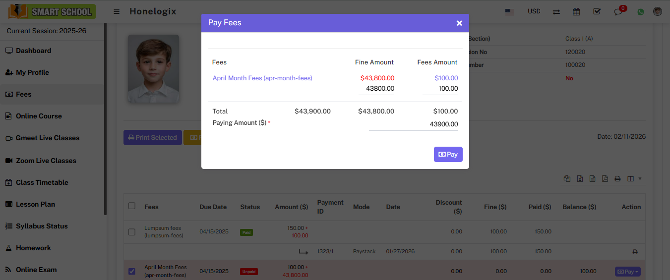Click the Pay button in dialog
Image resolution: width=670 pixels, height=280 pixels.
pyautogui.click(x=448, y=154)
